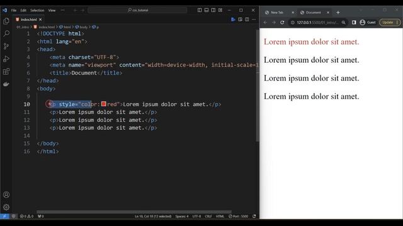The height and width of the screenshot is (226, 403).
Task: Switch to the New Tab browser tab
Action: coord(277,13)
